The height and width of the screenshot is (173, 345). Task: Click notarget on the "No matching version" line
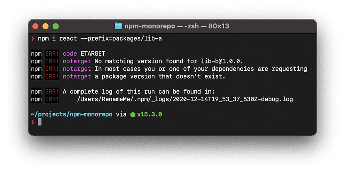[77, 61]
